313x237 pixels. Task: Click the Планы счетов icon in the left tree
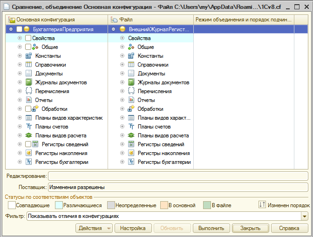point(28,127)
